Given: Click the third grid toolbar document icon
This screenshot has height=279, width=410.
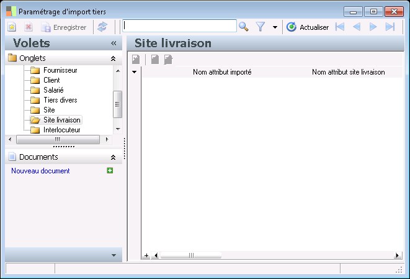Looking at the screenshot, I should coord(168,60).
